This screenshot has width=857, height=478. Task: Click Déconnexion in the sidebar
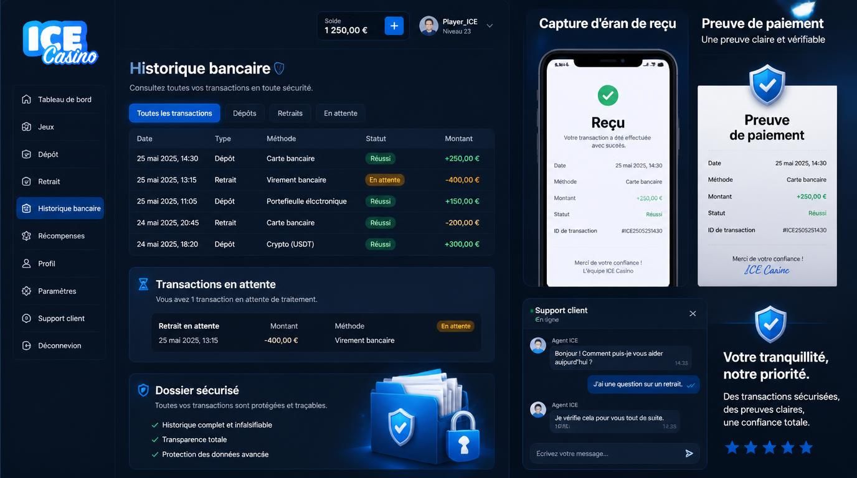(60, 345)
